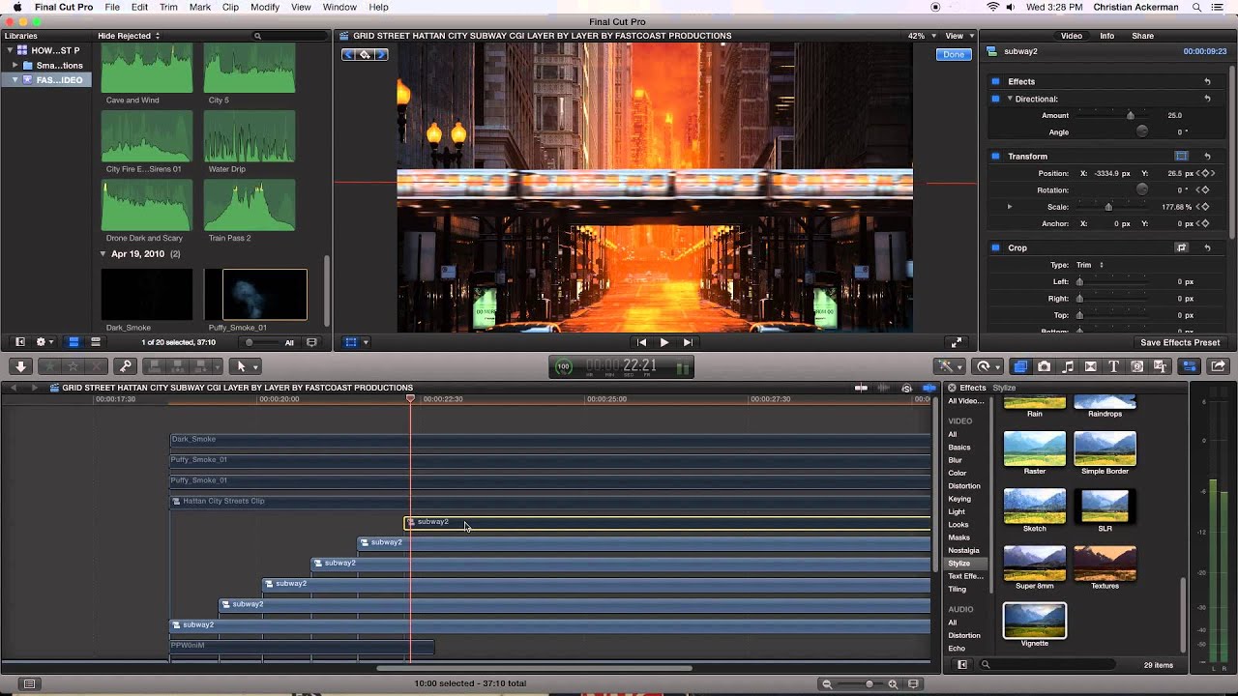1238x696 pixels.
Task: Reset the Transform section arrow
Action: (1207, 157)
